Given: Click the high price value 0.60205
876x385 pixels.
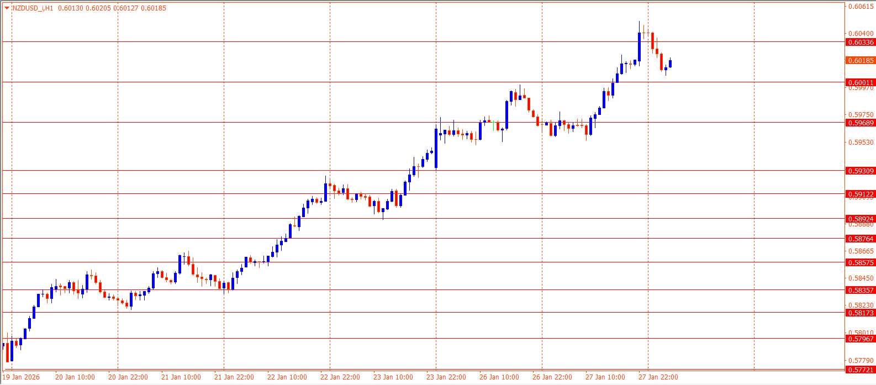Looking at the screenshot, I should (x=99, y=8).
